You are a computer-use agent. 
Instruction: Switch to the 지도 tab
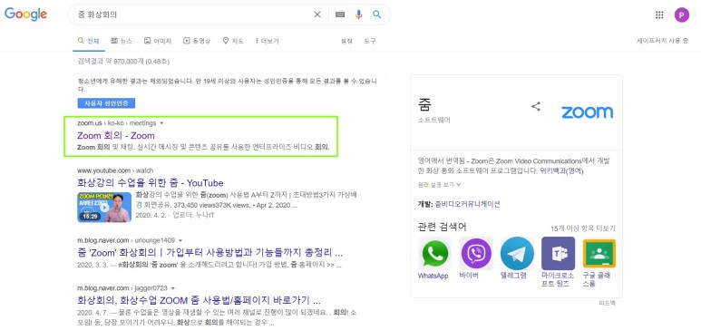click(233, 41)
